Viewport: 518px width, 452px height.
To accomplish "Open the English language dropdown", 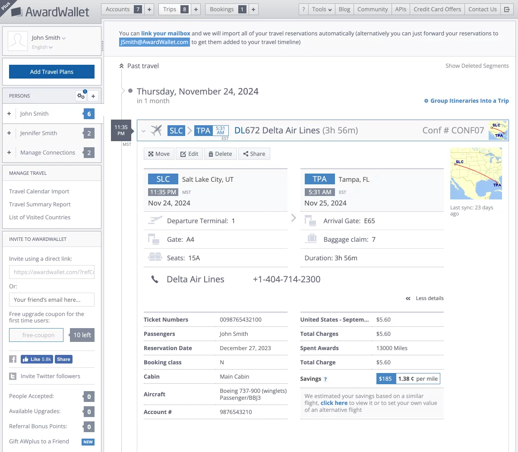I will [42, 47].
